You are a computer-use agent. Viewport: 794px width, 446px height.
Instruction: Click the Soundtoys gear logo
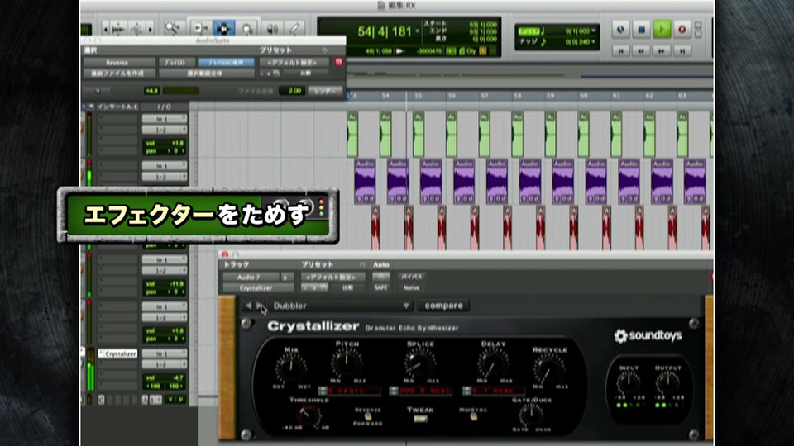[x=620, y=336]
